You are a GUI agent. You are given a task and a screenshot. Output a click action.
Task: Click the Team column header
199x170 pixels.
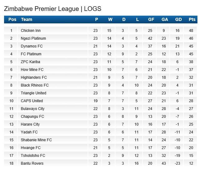(27, 19)
